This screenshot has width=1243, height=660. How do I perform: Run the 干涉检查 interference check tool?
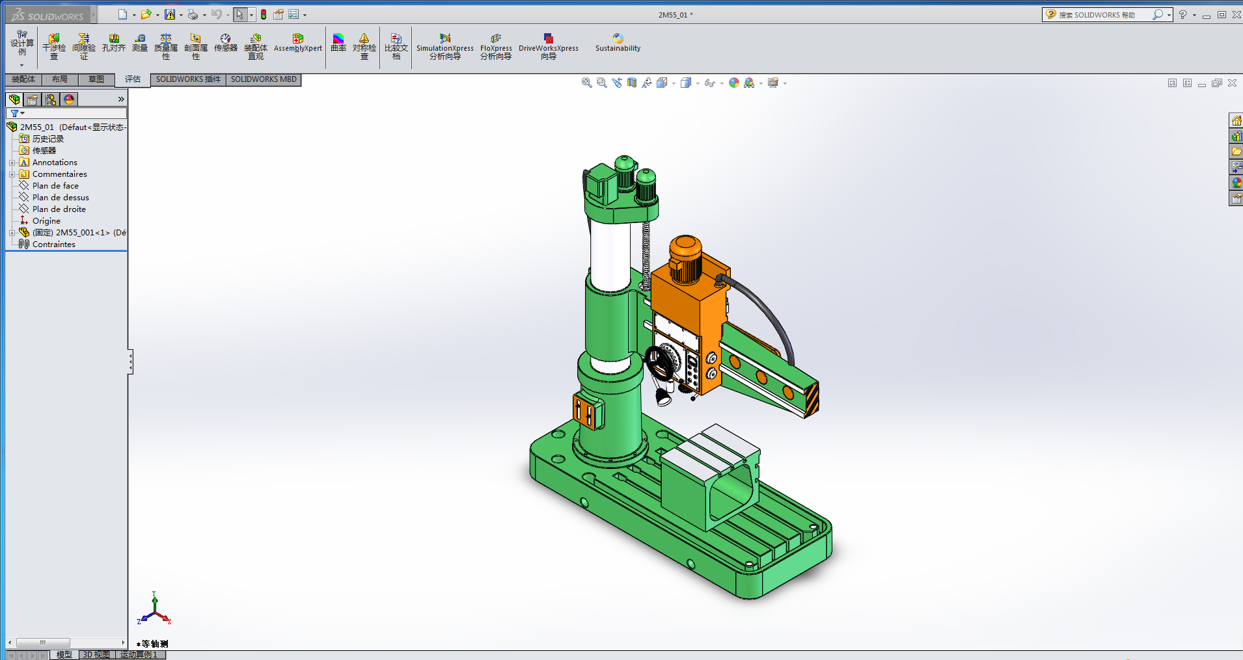54,47
